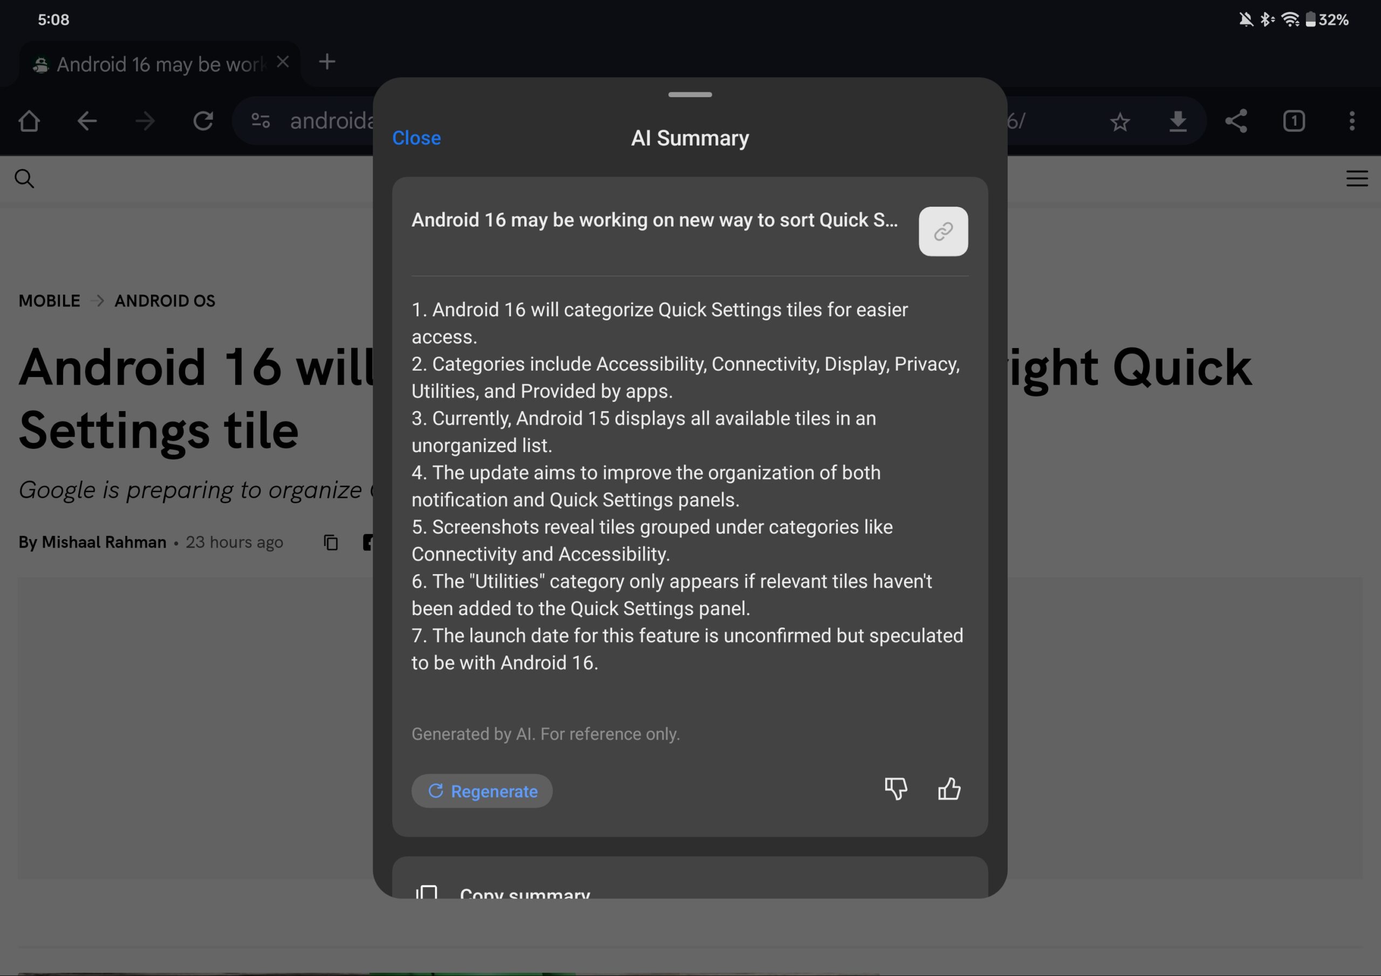Click the Regenerate button for new summary
The image size is (1381, 976).
coord(482,791)
